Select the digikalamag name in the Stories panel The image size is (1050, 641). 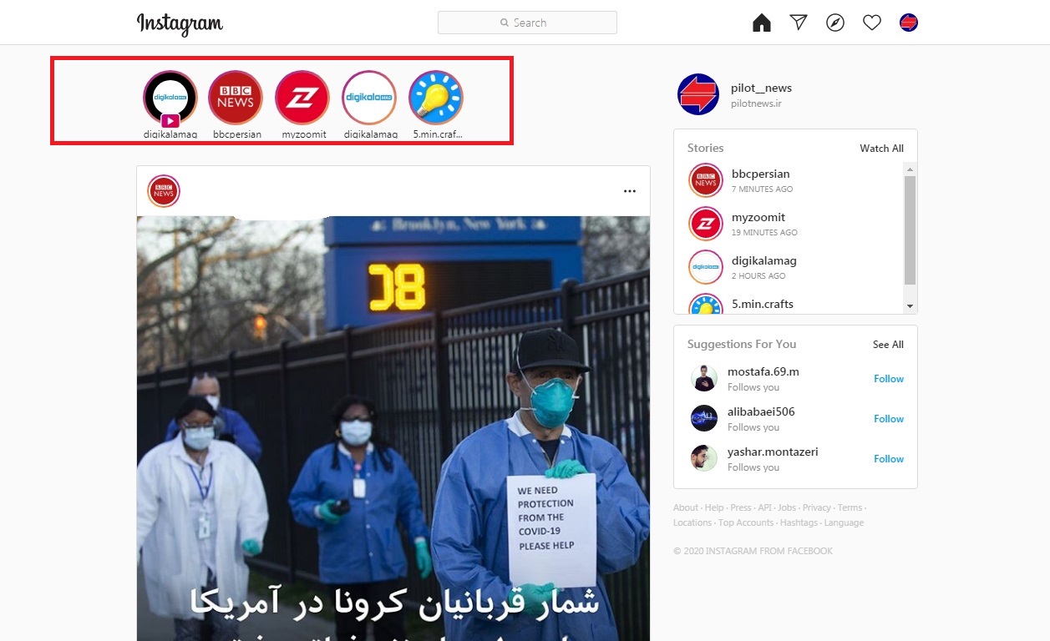point(764,260)
